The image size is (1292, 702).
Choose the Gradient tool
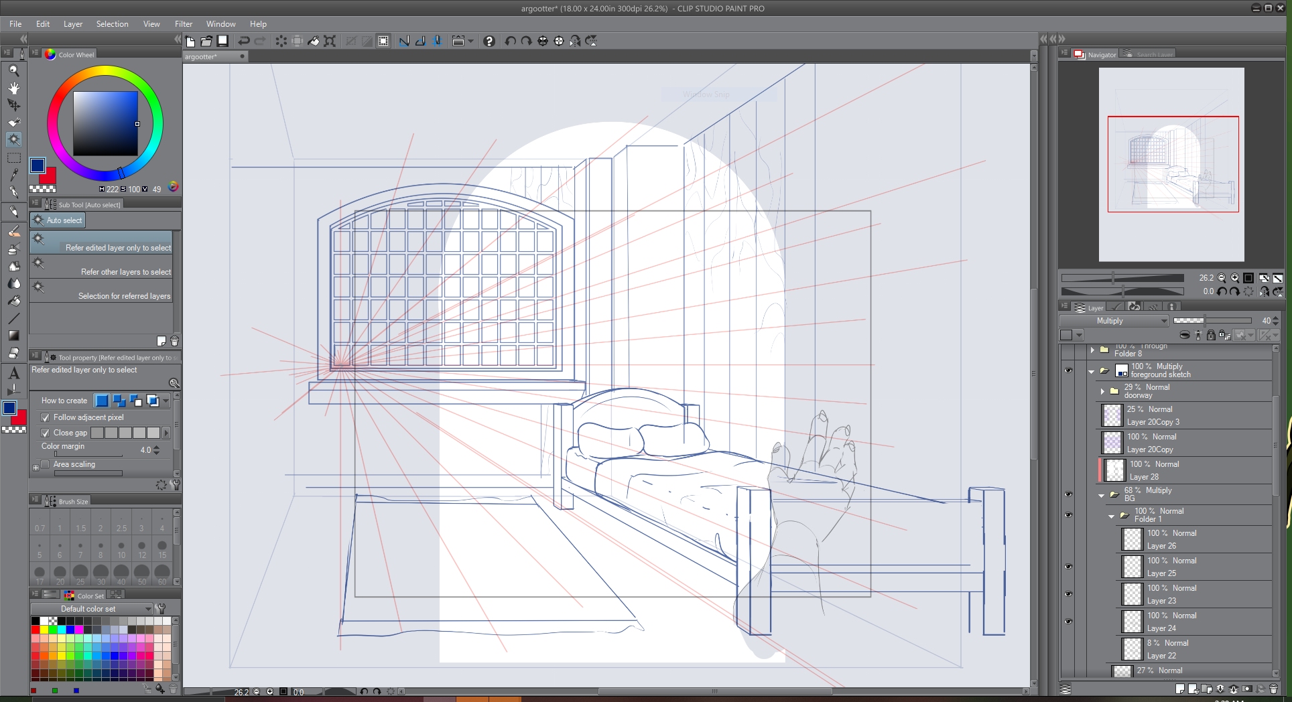point(13,336)
